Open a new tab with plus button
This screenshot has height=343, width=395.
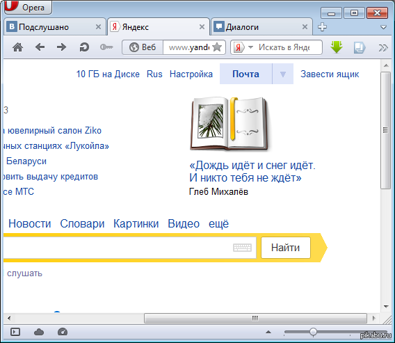click(x=322, y=26)
